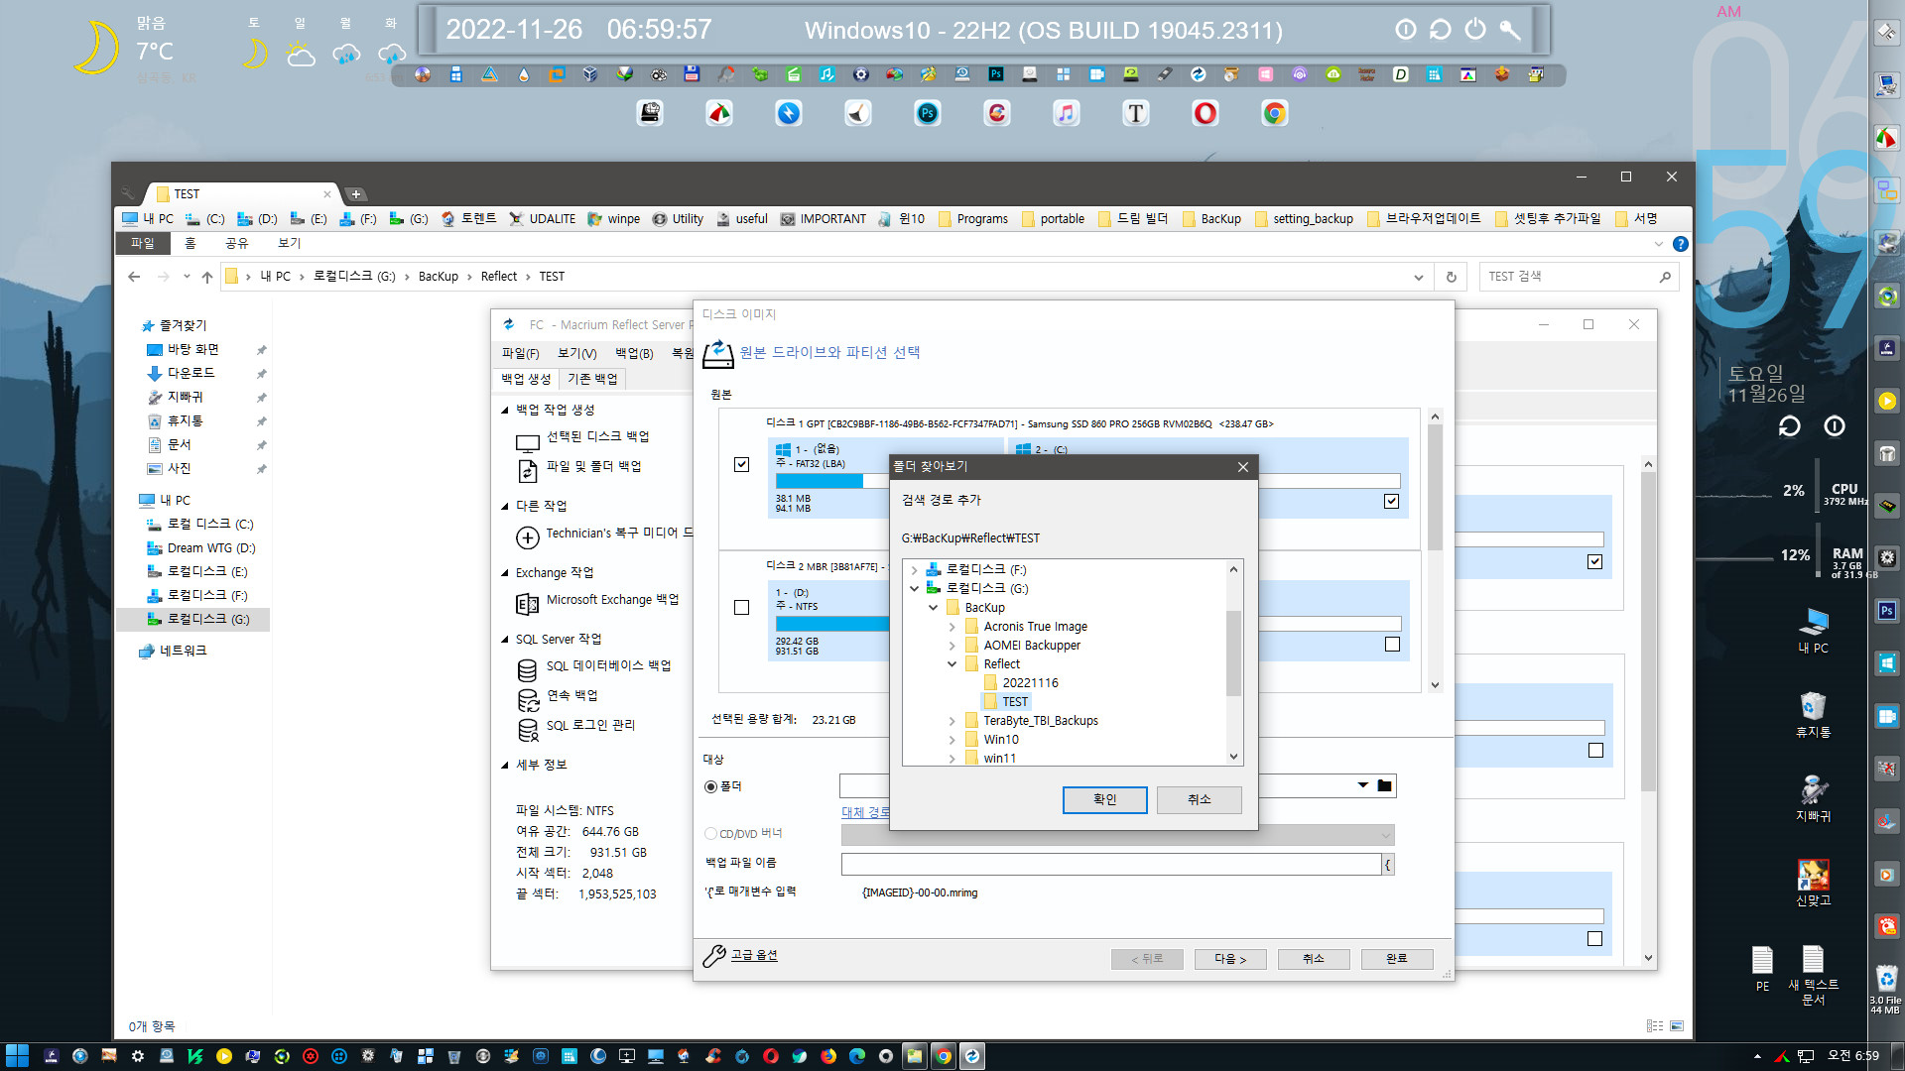The image size is (1905, 1071).
Task: Open the File menu in Macrium Reflect
Action: (520, 353)
